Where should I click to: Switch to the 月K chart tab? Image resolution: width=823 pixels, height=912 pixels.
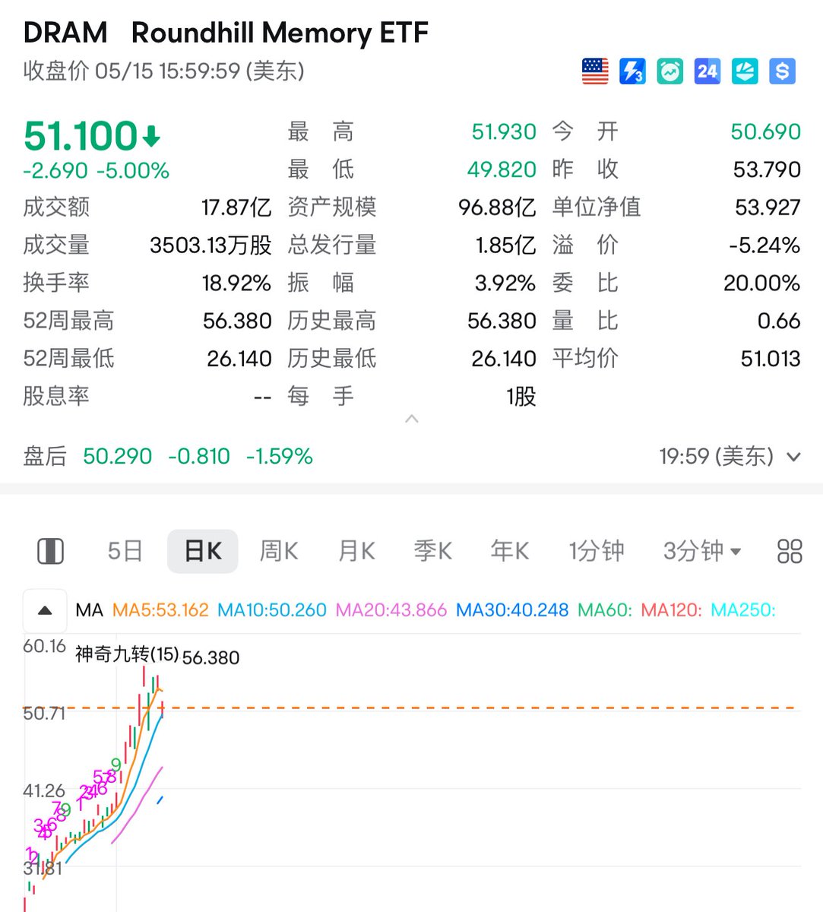(356, 550)
